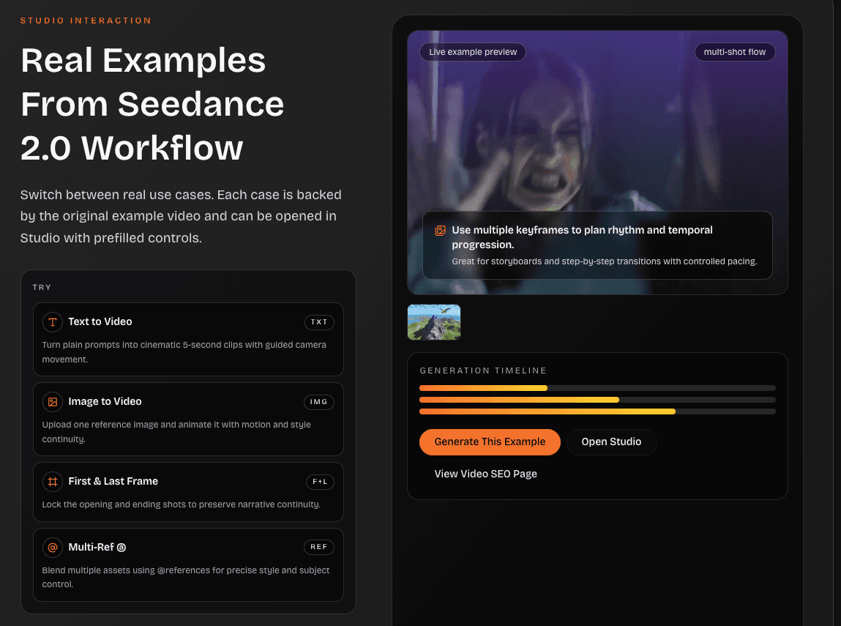Click Generate This Example
Image resolution: width=841 pixels, height=626 pixels.
pos(489,442)
